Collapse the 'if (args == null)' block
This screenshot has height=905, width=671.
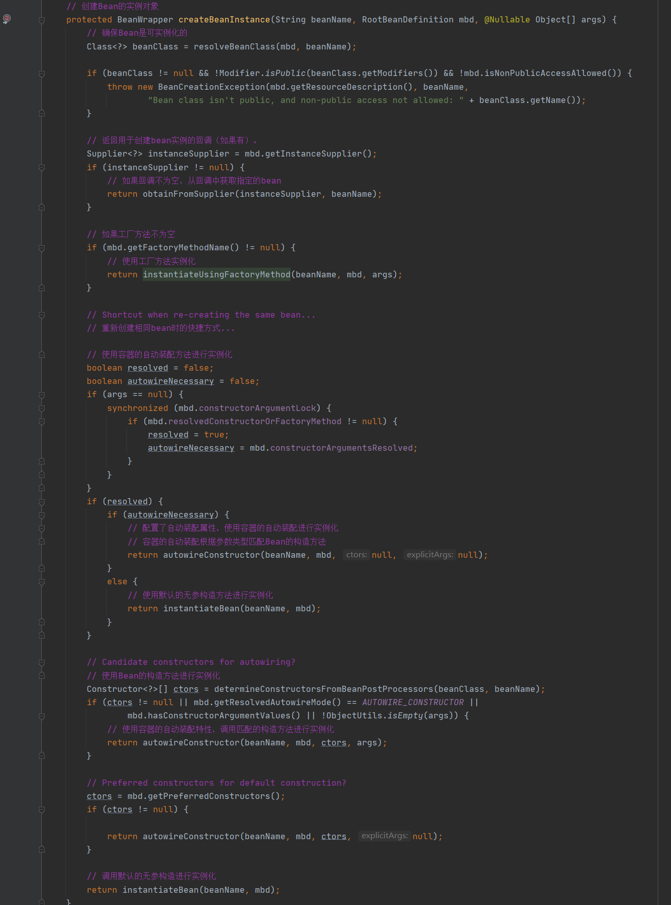click(x=42, y=395)
